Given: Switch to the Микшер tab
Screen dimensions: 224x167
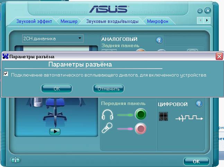Looking at the screenshot, I should point(69,21).
